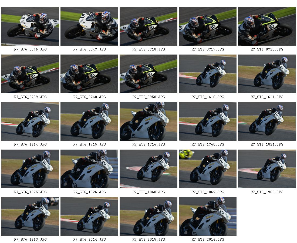Open the R7_ST6_1826.JPG thumbnail

pyautogui.click(x=89, y=169)
